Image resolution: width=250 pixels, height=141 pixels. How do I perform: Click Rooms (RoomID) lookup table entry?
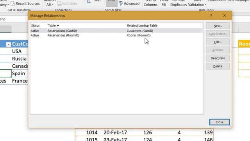(x=139, y=35)
